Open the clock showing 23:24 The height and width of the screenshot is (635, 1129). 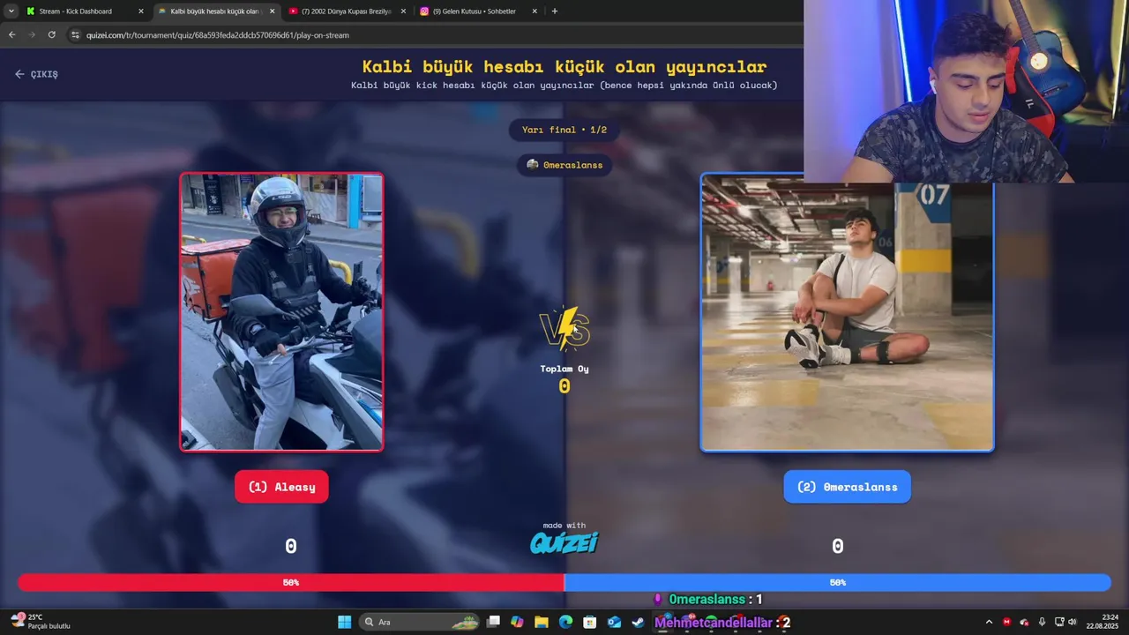coord(1103,622)
